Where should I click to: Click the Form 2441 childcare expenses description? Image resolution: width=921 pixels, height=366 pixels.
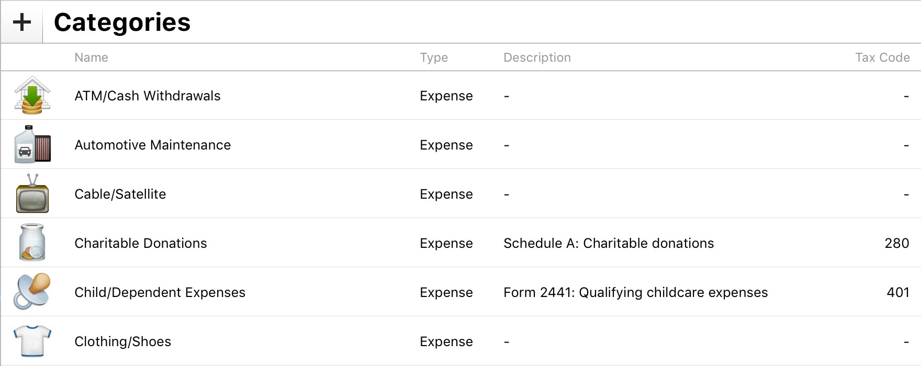635,293
